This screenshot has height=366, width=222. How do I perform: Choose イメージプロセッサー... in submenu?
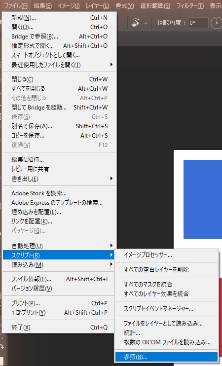pos(166,255)
